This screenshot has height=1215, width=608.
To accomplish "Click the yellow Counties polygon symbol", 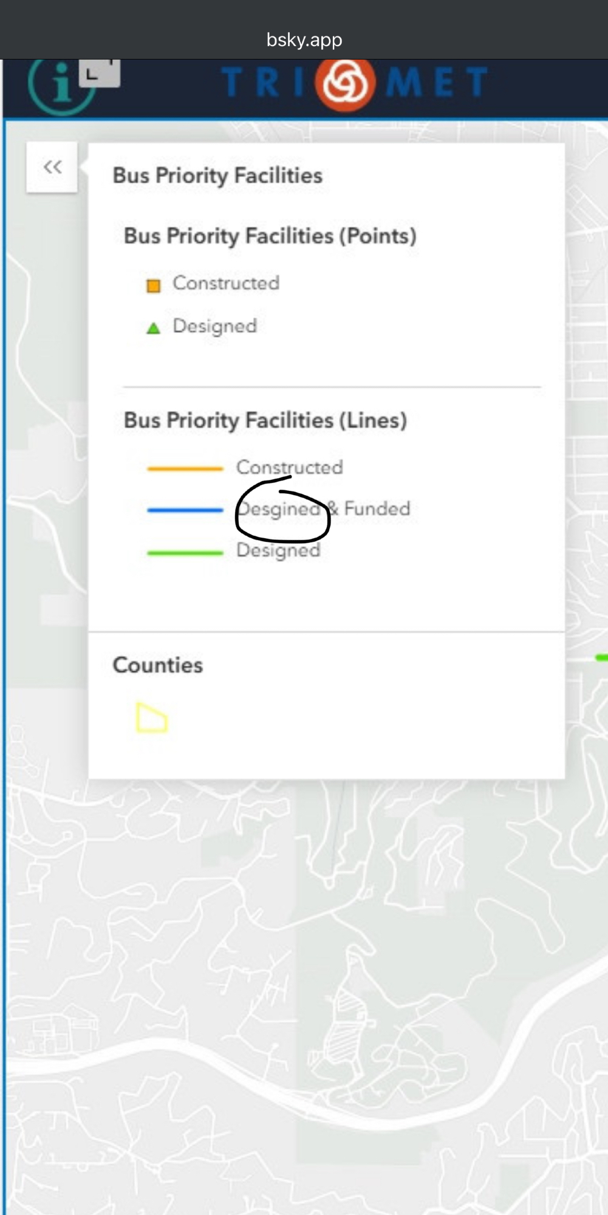I will point(151,718).
